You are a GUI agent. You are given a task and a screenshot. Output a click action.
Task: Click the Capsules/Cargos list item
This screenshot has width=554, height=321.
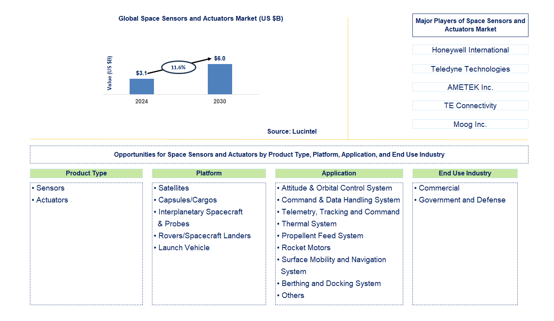click(185, 200)
